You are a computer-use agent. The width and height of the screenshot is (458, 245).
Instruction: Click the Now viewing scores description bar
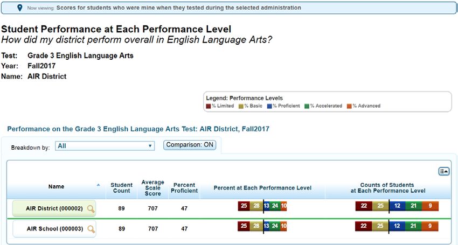(x=228, y=8)
